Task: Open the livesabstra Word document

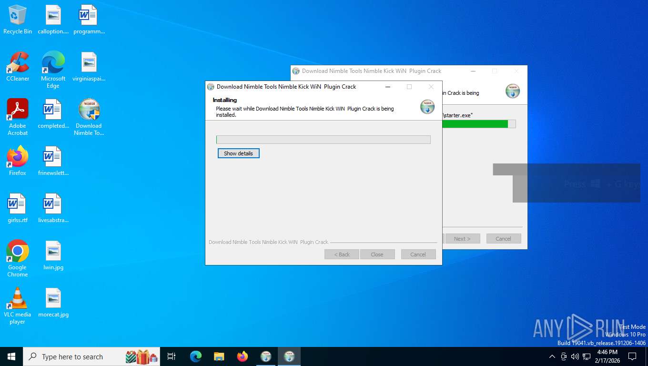Action: (x=53, y=209)
